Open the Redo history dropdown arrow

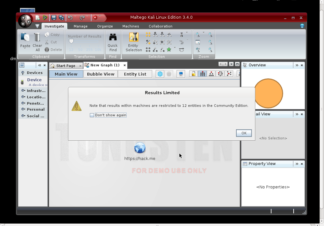[87, 16]
